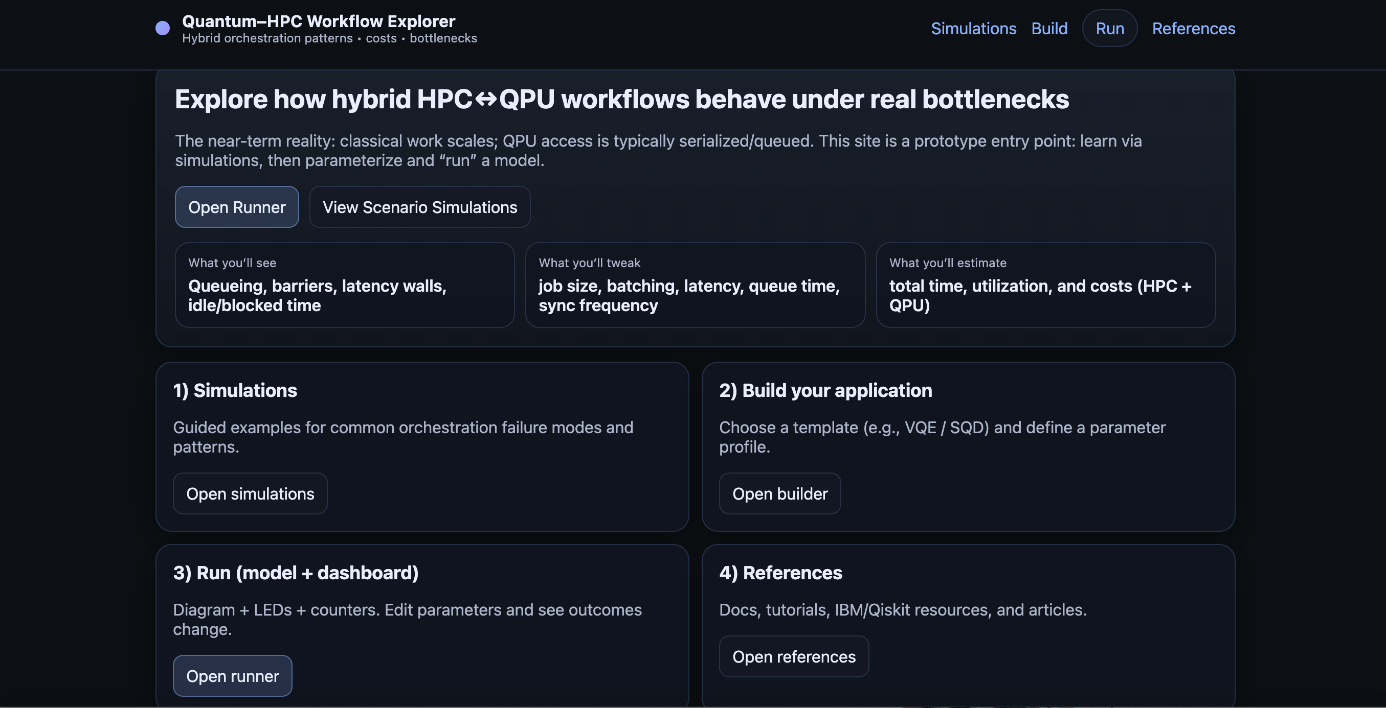Image resolution: width=1386 pixels, height=708 pixels.
Task: Click the main 'Explore how hybrid HPC↔QPU' headline
Action: click(x=621, y=100)
